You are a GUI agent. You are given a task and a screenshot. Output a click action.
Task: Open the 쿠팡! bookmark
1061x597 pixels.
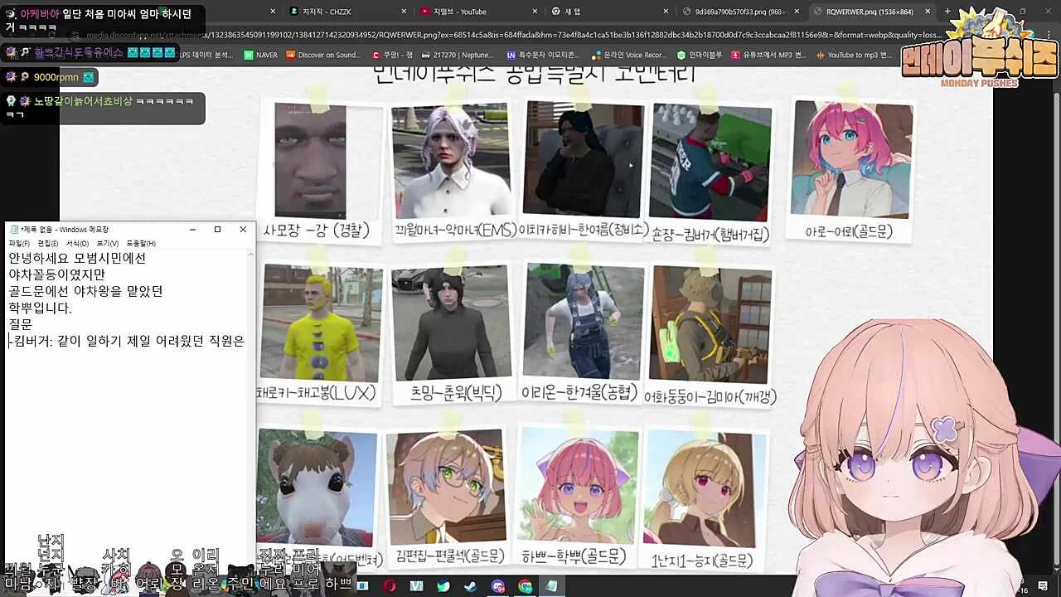click(392, 55)
